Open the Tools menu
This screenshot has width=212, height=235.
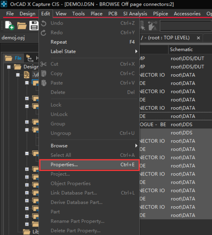[x=78, y=14]
